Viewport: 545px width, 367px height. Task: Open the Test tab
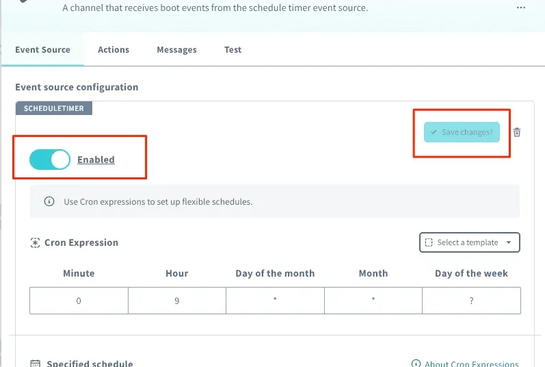coord(233,50)
